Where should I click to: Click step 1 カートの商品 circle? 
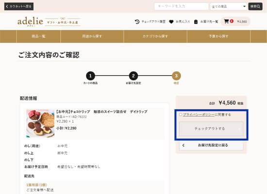point(90,76)
